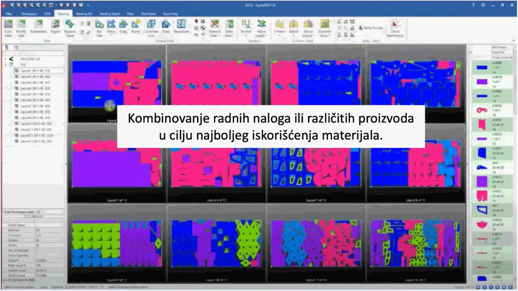Screen dimensions: 518x291
Task: Open the Mirror Layout dropdown
Action: tap(308, 33)
